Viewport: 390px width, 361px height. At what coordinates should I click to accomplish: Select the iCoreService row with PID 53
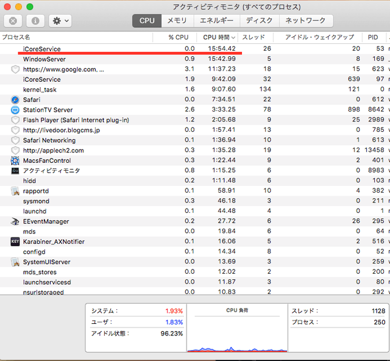(x=195, y=49)
